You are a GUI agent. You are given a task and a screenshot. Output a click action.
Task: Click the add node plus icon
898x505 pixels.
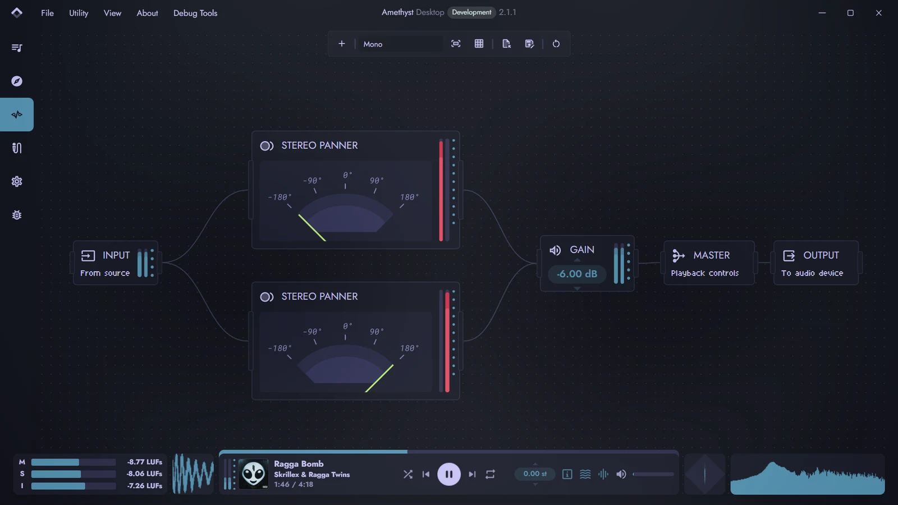341,44
